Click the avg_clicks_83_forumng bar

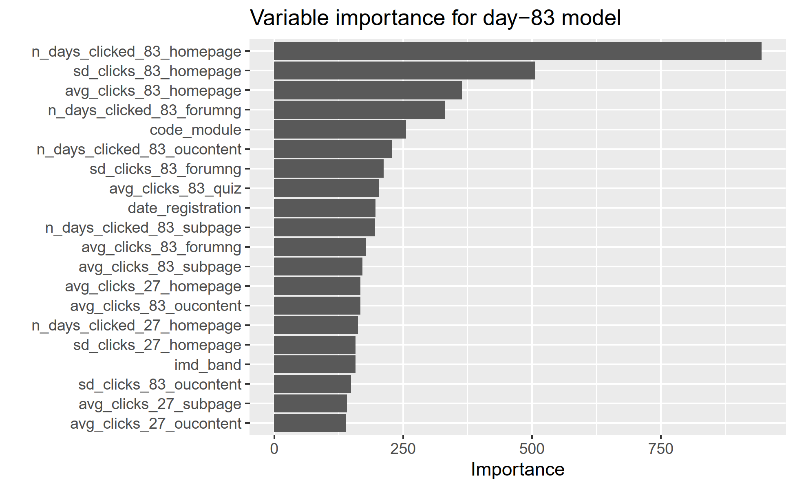[x=320, y=247]
